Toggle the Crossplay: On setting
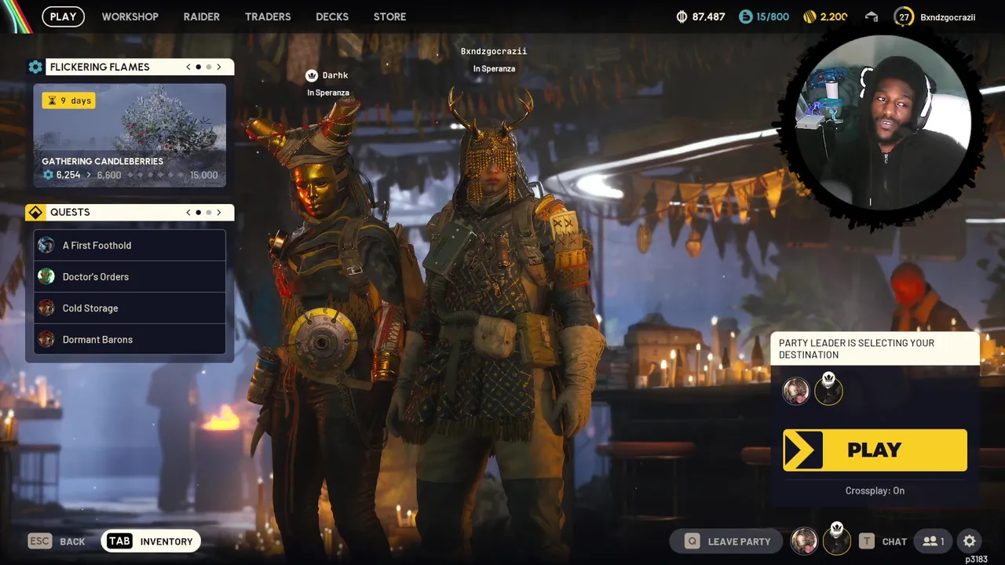1005x565 pixels. [x=875, y=490]
